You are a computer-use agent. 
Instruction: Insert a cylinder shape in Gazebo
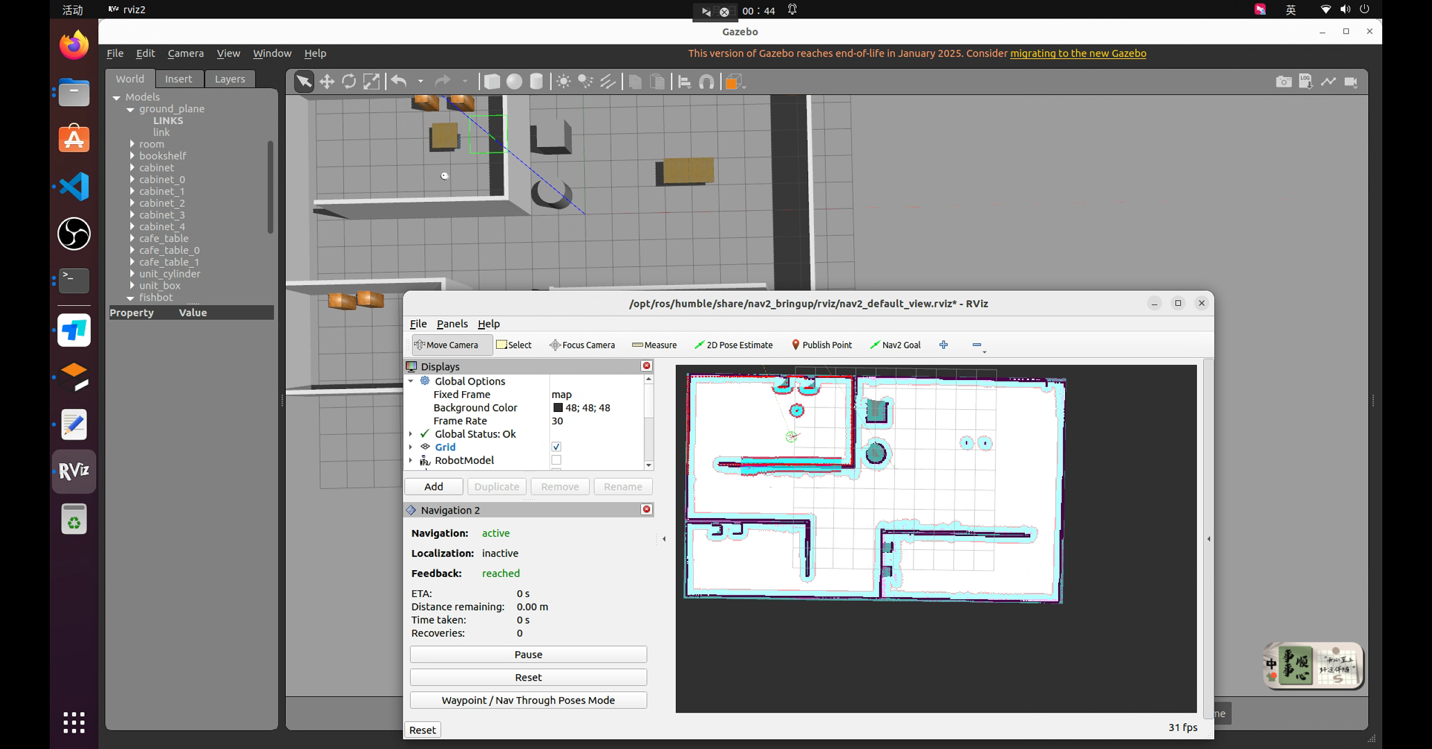(x=536, y=82)
